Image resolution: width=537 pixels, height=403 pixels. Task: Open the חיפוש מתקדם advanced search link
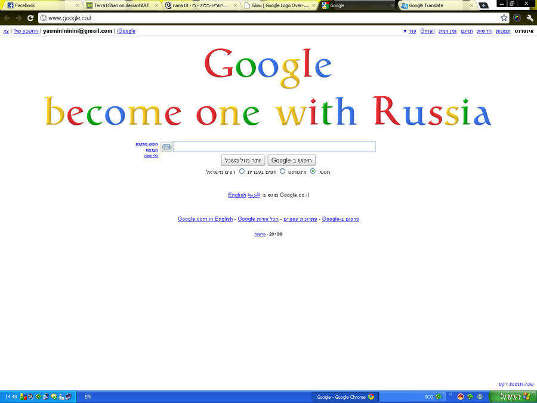(147, 144)
